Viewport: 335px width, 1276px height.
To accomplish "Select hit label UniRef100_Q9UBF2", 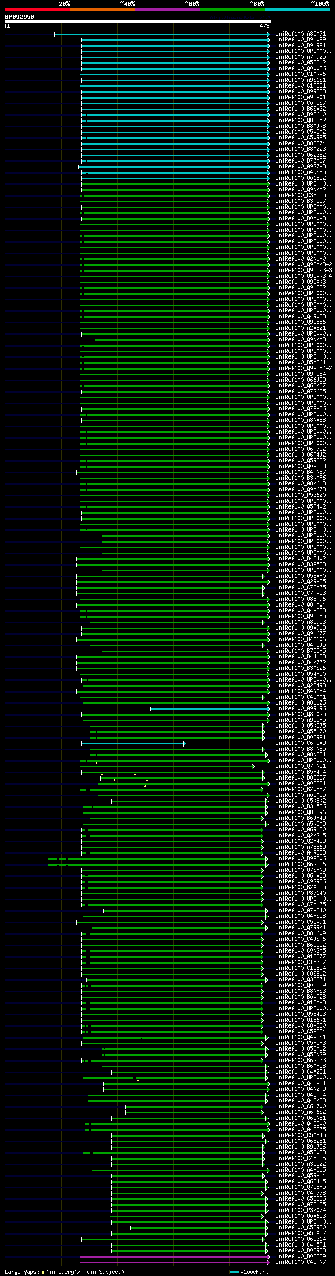I will pos(300,287).
